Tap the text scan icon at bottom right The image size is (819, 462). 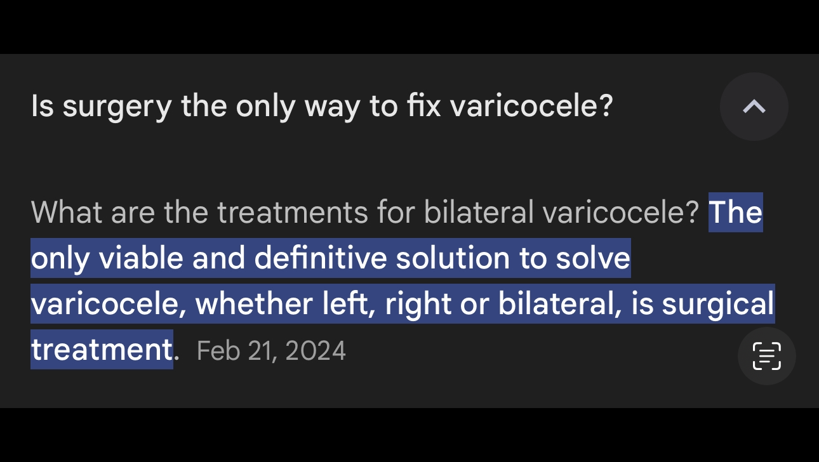pyautogui.click(x=766, y=355)
